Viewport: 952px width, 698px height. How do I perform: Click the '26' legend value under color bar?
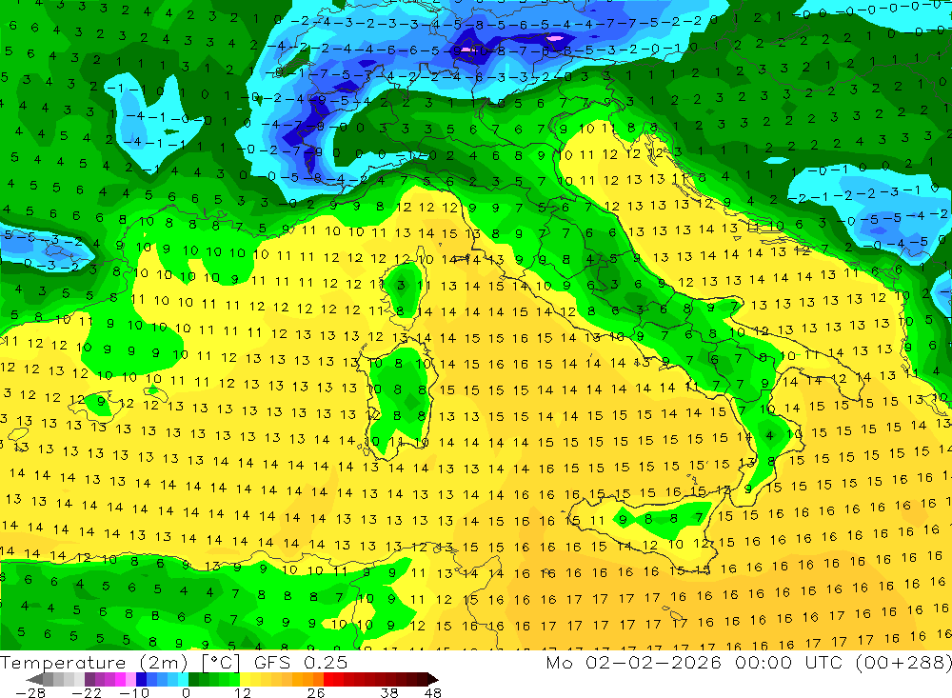point(316,692)
